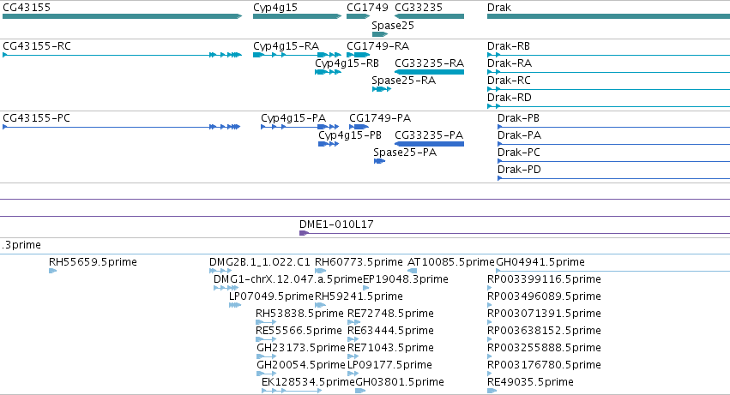The image size is (730, 395).
Task: Select the Drak-RA transcript
Action: point(608,72)
